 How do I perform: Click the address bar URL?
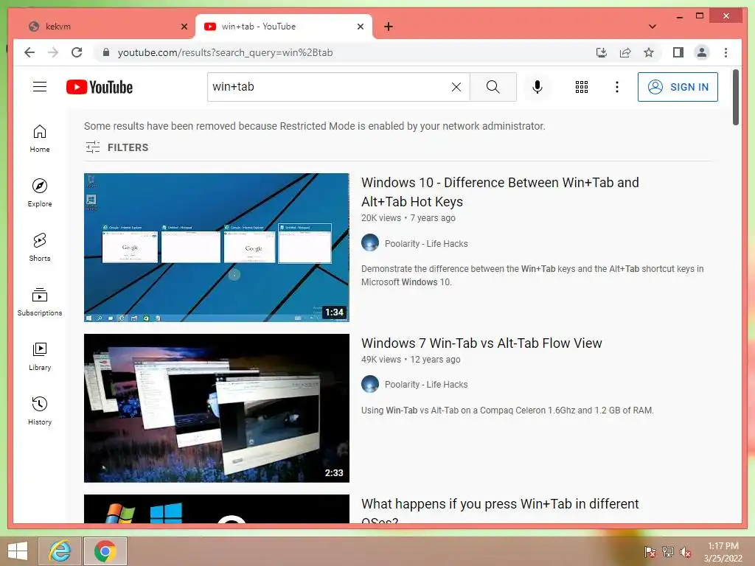226,52
